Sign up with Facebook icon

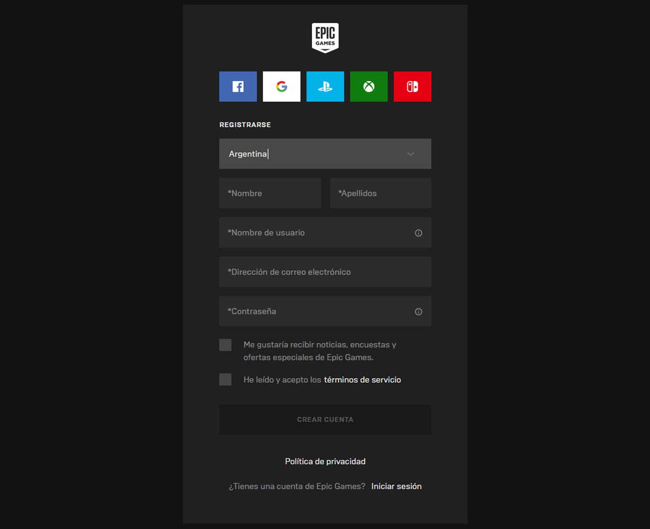click(238, 87)
